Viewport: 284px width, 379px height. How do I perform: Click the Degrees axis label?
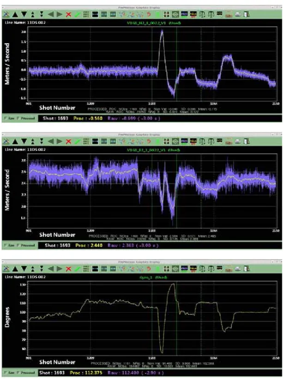(7, 317)
